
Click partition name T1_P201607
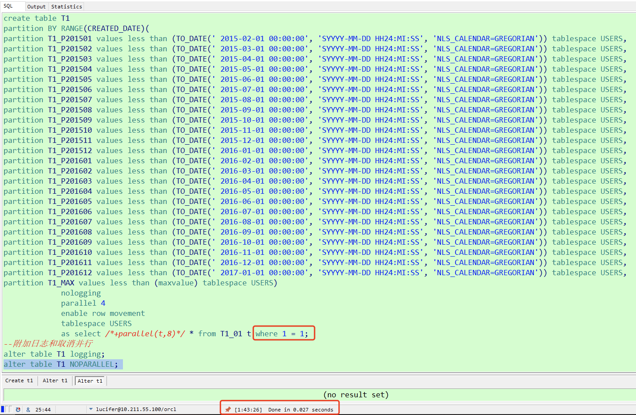coord(70,222)
